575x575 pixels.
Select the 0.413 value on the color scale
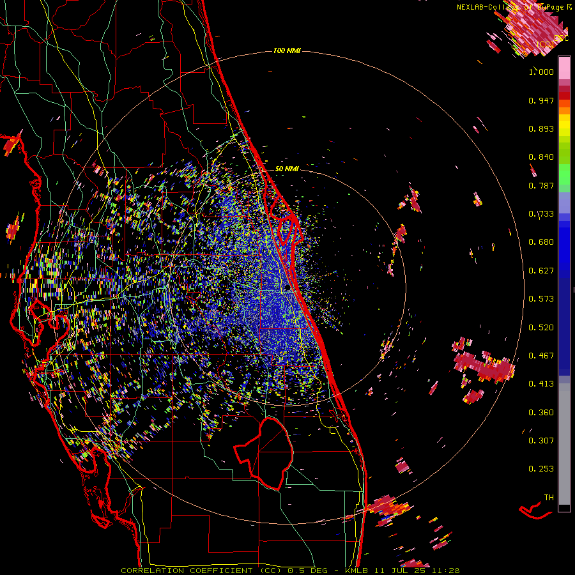click(x=541, y=384)
